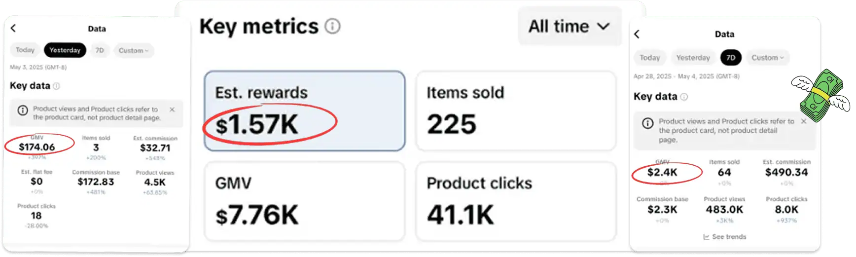The width and height of the screenshot is (856, 257).
Task: Open Custom date dropdown in left panel
Action: (x=133, y=50)
